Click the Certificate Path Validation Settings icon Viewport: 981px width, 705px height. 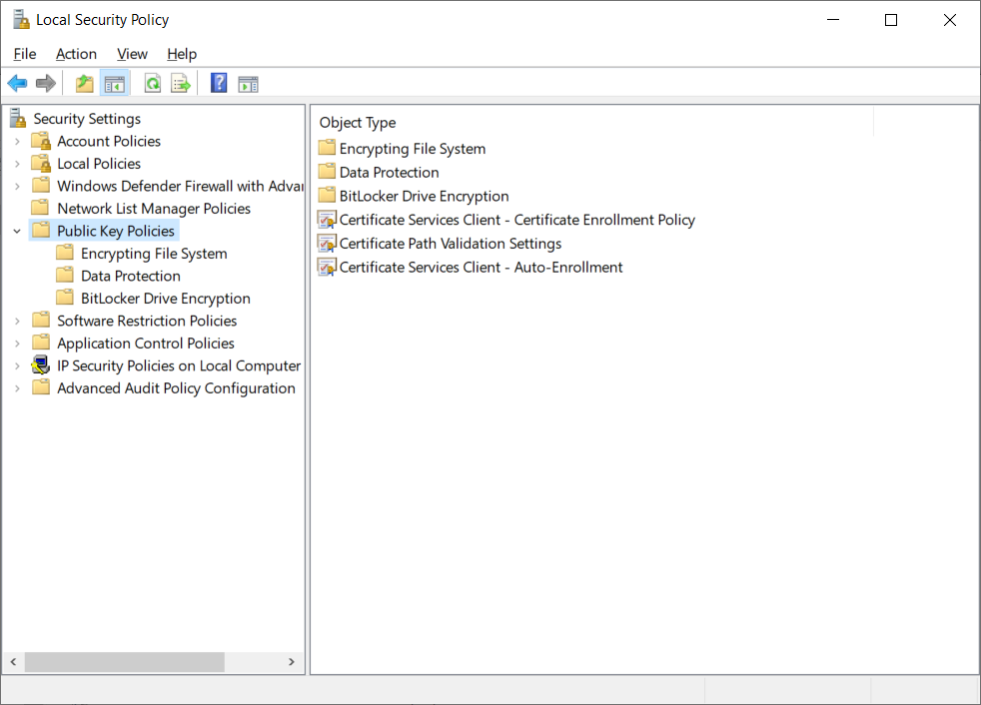(x=327, y=244)
